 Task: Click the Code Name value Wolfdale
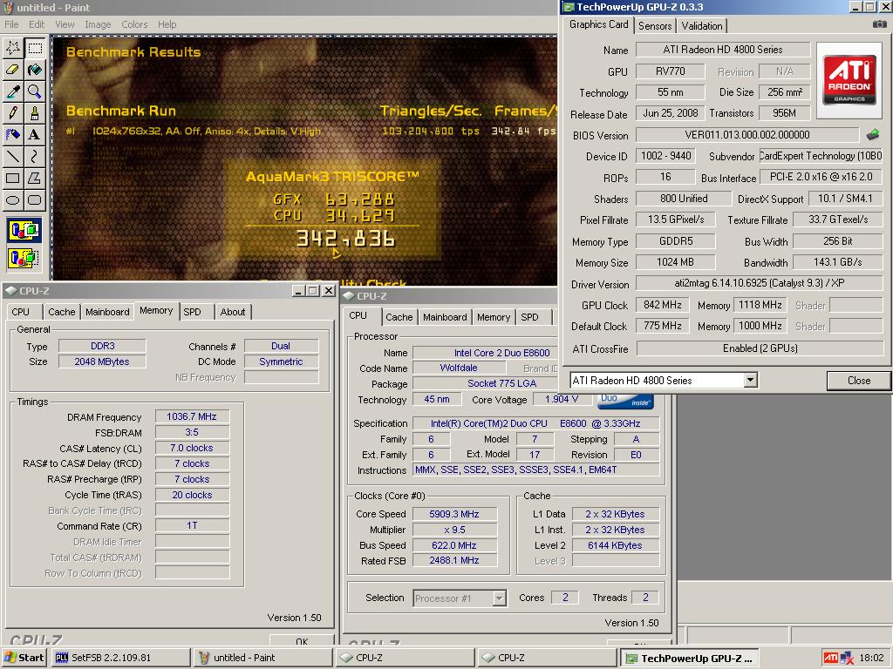(459, 368)
